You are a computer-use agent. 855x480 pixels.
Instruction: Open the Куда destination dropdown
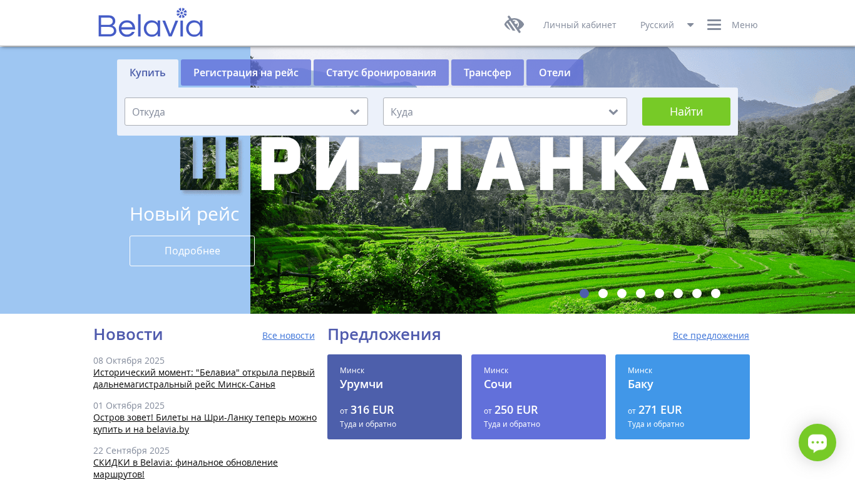[x=505, y=112]
